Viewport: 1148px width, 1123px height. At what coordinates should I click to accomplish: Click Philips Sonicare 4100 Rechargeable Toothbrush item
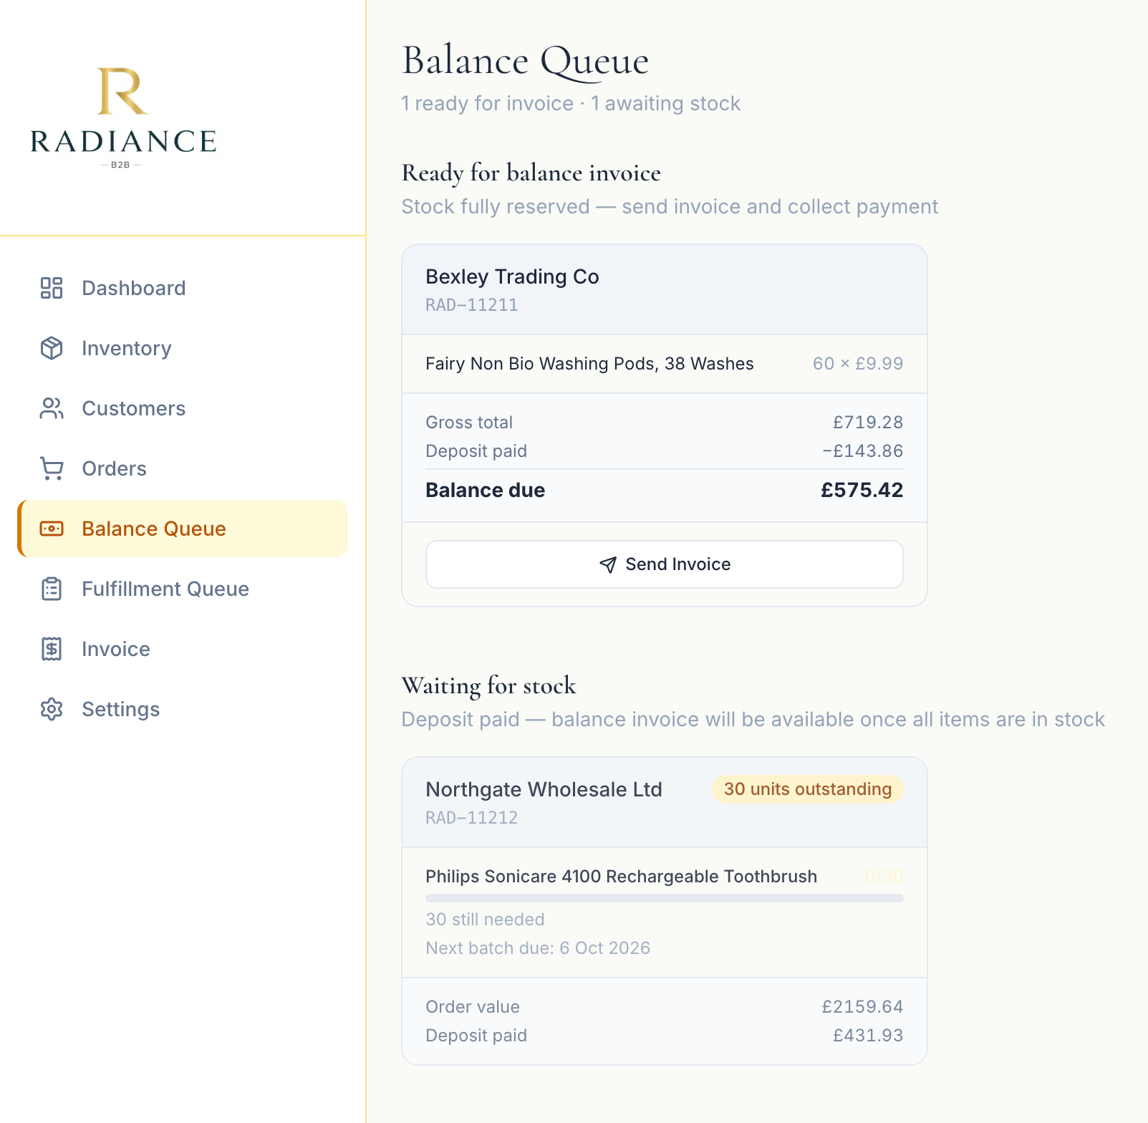pyautogui.click(x=621, y=877)
